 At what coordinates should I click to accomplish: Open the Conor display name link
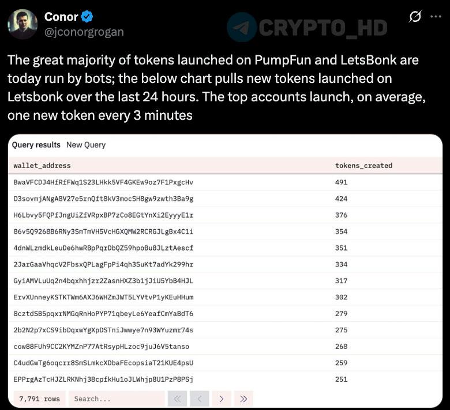[61, 17]
